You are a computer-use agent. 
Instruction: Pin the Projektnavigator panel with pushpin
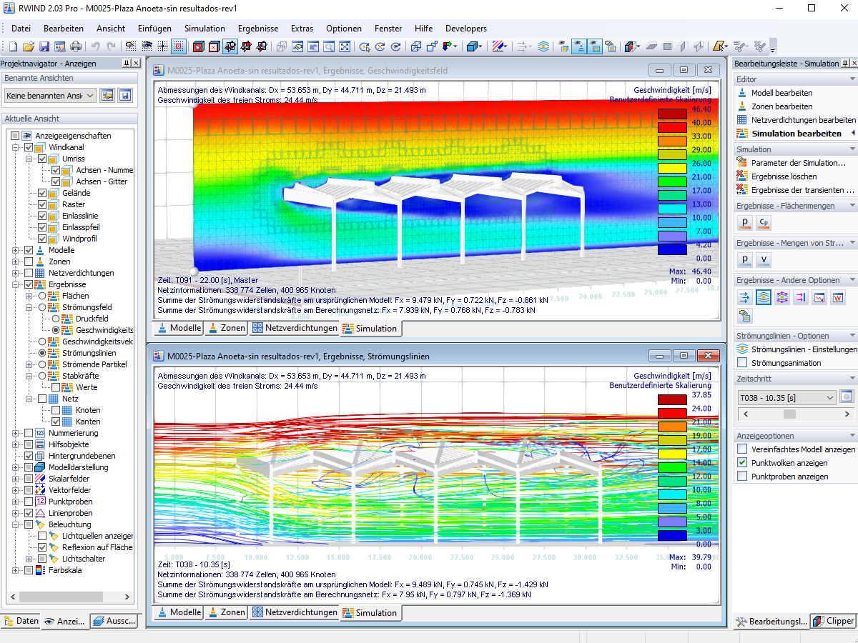[126, 64]
